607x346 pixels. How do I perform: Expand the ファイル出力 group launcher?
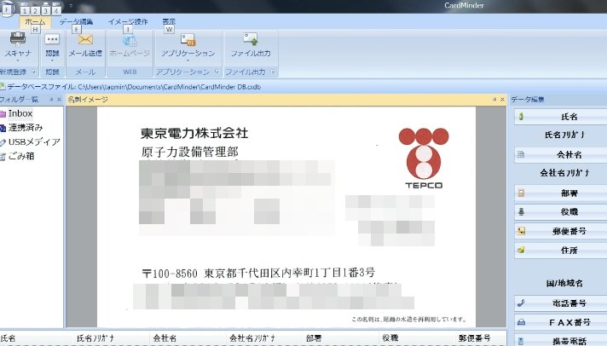pos(273,72)
